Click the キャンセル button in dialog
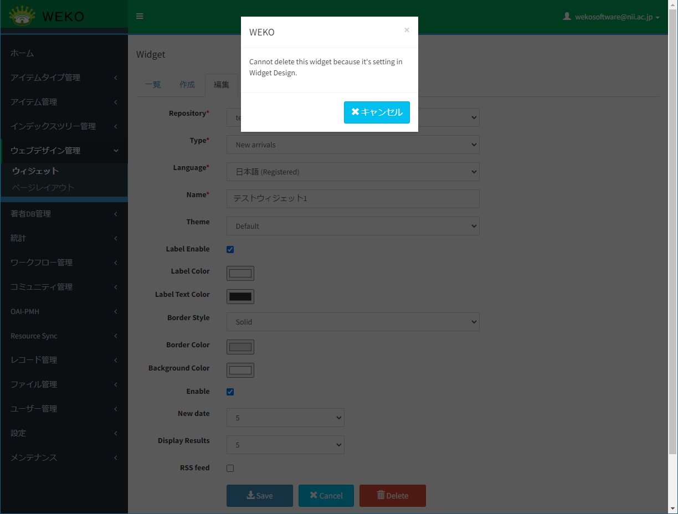 click(x=377, y=112)
